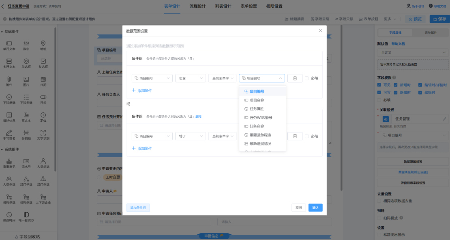Confirm the dialog with 确认
This screenshot has width=450, height=240.
[315, 208]
